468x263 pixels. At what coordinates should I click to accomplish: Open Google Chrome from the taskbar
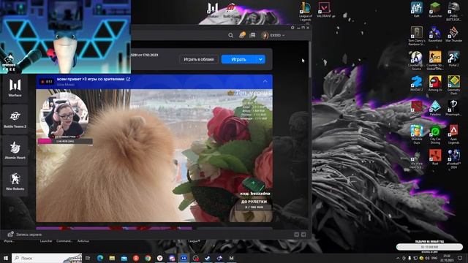148,258
